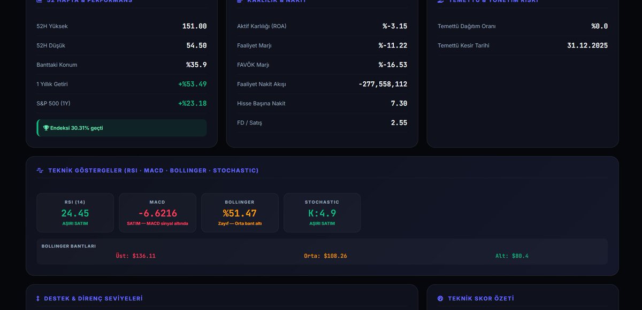
Task: Click the up-down arrow icon beside Destek & Direnç
Action: coord(38,299)
